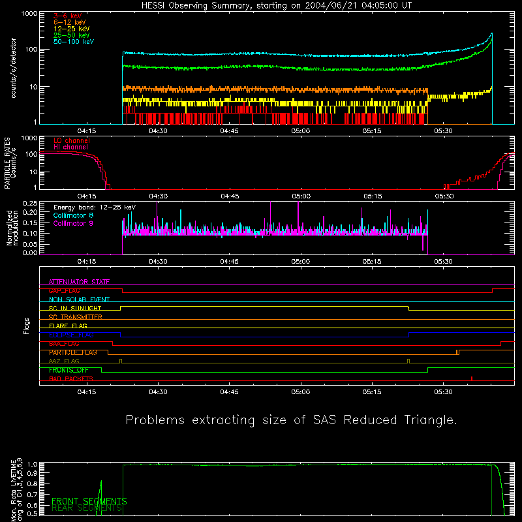Click the 'Mon. Rate LIVETIME' axis label
The image size is (522, 522).
13,491
